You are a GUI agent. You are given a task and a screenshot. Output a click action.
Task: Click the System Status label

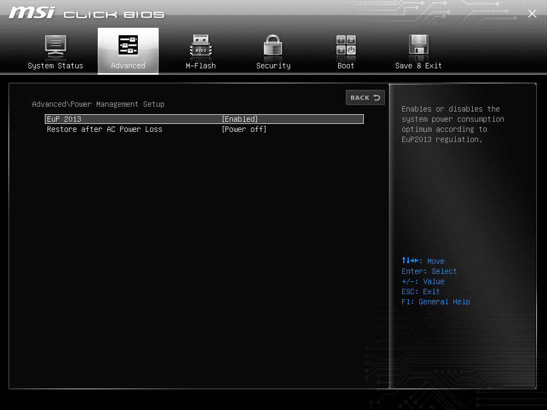coord(56,66)
